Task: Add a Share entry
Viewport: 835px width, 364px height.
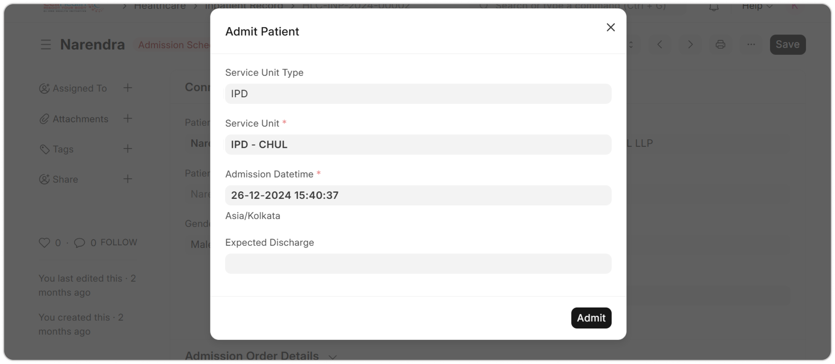Action: (x=128, y=179)
